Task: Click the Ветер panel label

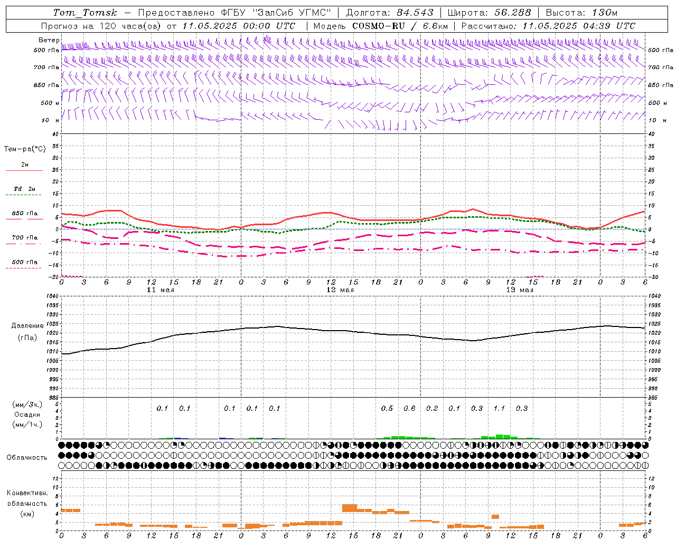Action: tap(49, 40)
